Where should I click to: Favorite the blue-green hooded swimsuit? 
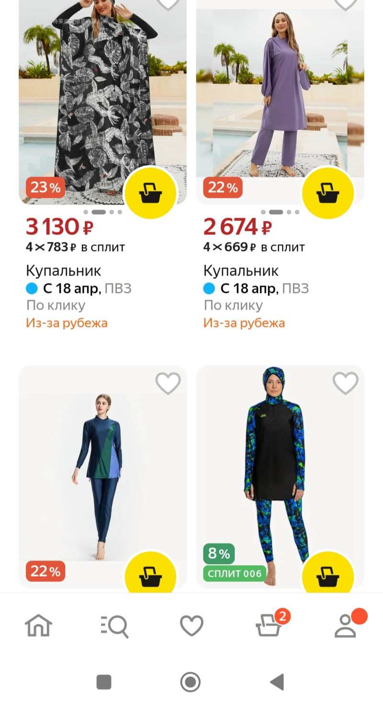(x=345, y=384)
